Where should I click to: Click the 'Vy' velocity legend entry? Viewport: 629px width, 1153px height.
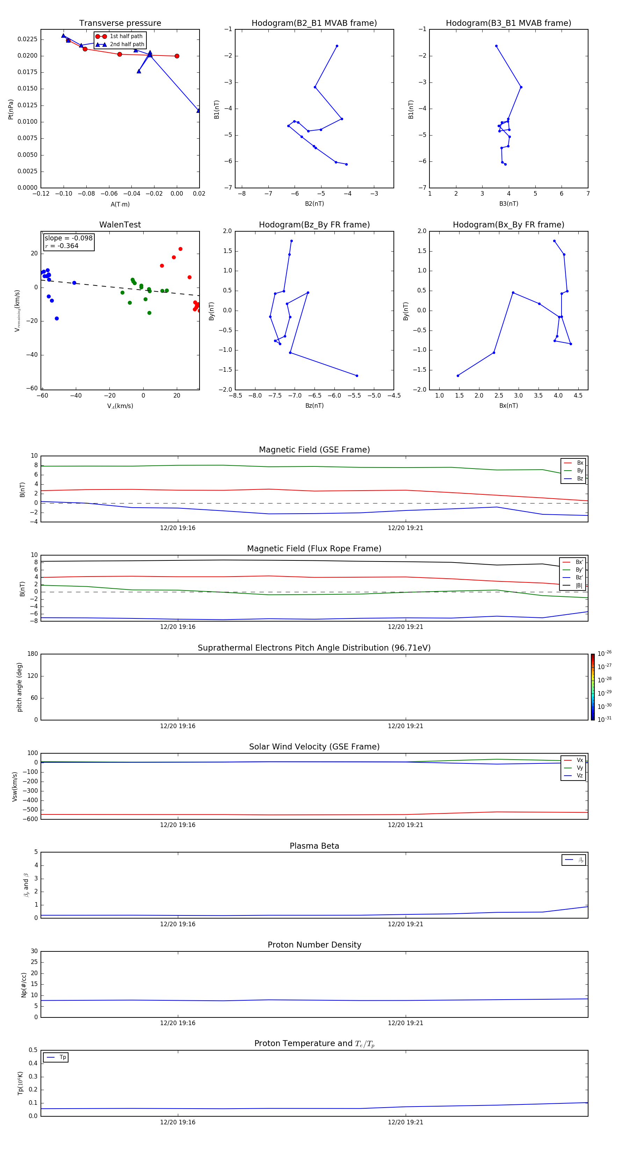click(573, 768)
